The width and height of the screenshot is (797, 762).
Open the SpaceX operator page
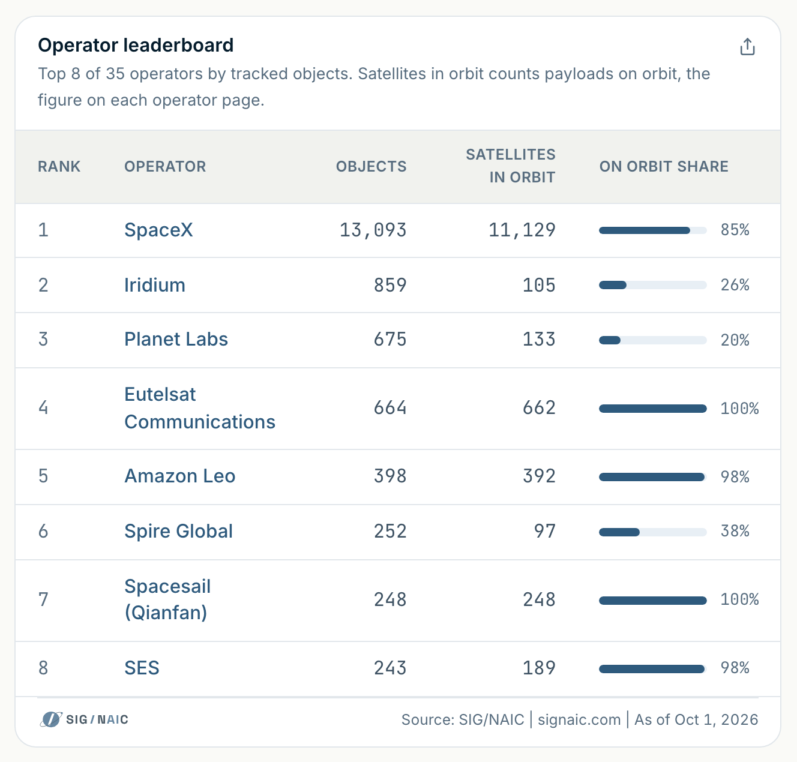pos(158,230)
